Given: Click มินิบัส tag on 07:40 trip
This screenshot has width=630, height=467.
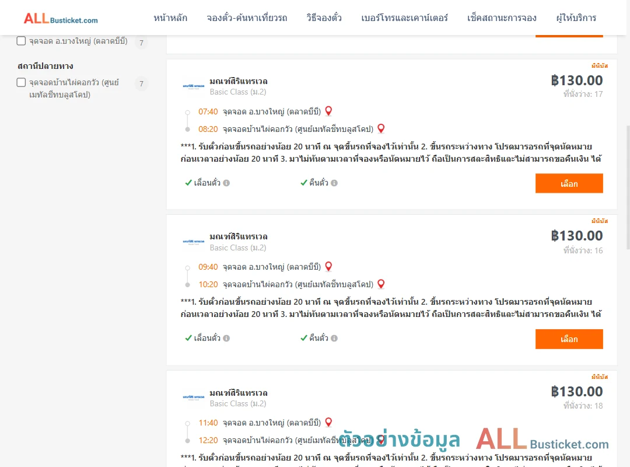Looking at the screenshot, I should [600, 65].
